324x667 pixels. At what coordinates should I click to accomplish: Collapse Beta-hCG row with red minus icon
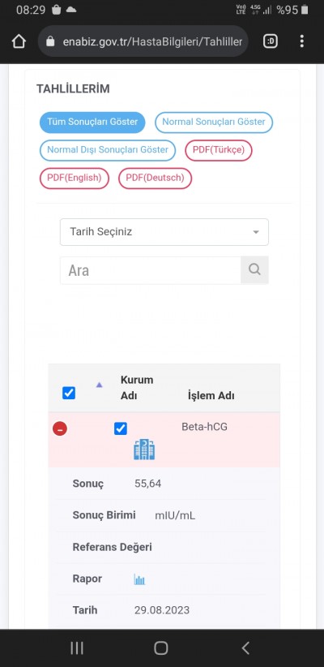coord(60,428)
